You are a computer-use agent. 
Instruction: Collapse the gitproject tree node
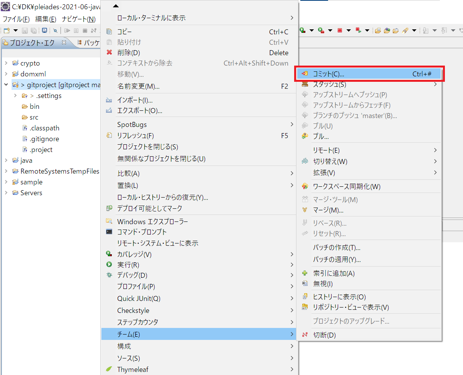coord(6,85)
